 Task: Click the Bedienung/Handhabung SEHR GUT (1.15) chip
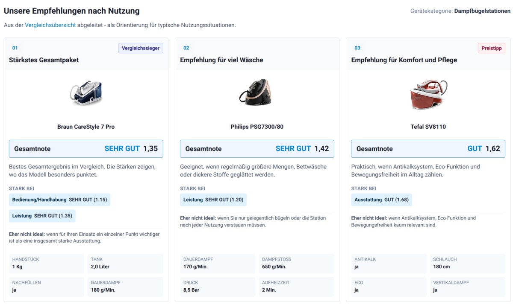(x=60, y=200)
